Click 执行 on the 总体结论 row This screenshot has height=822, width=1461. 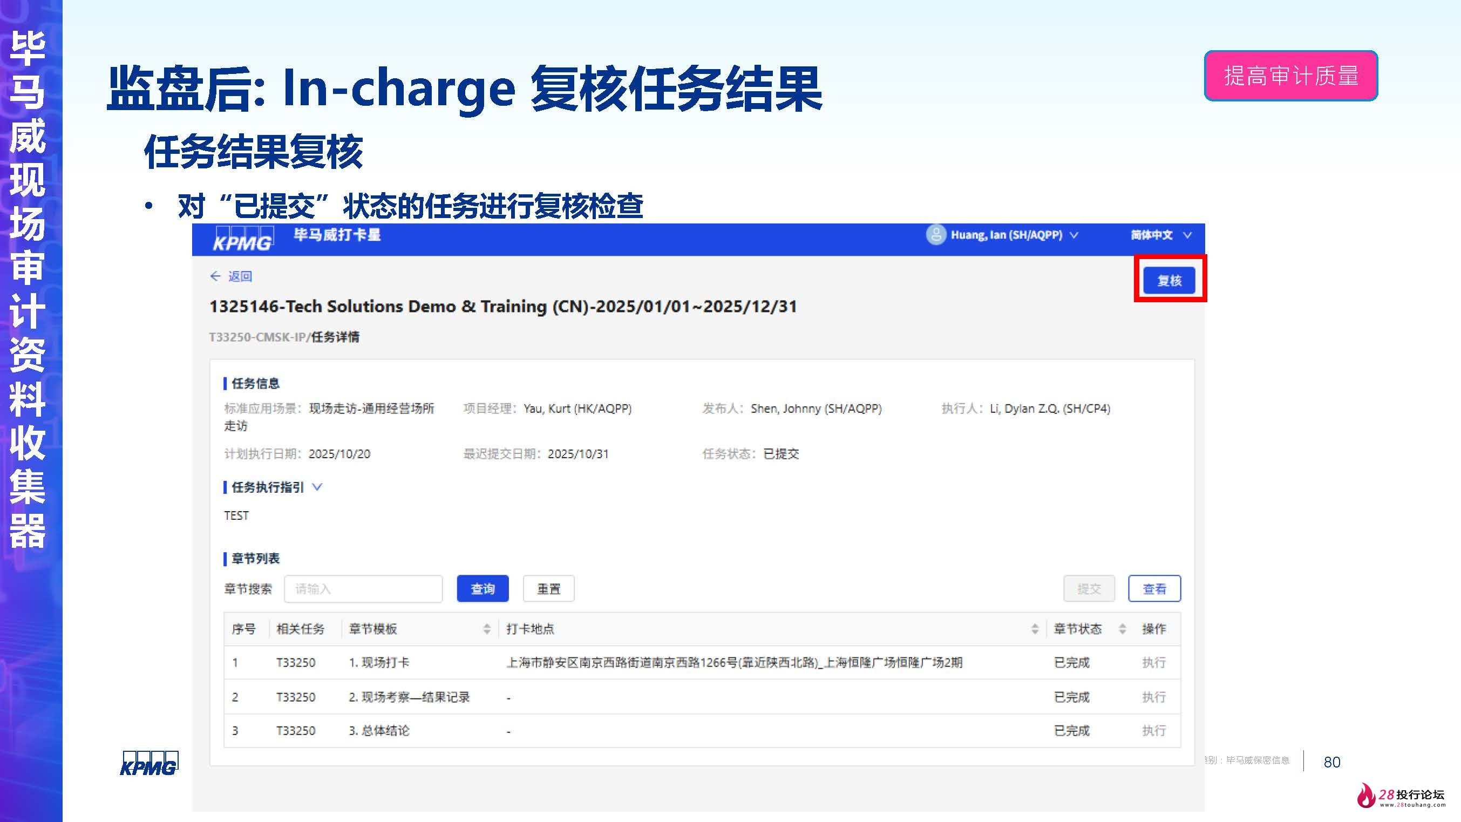(x=1154, y=731)
